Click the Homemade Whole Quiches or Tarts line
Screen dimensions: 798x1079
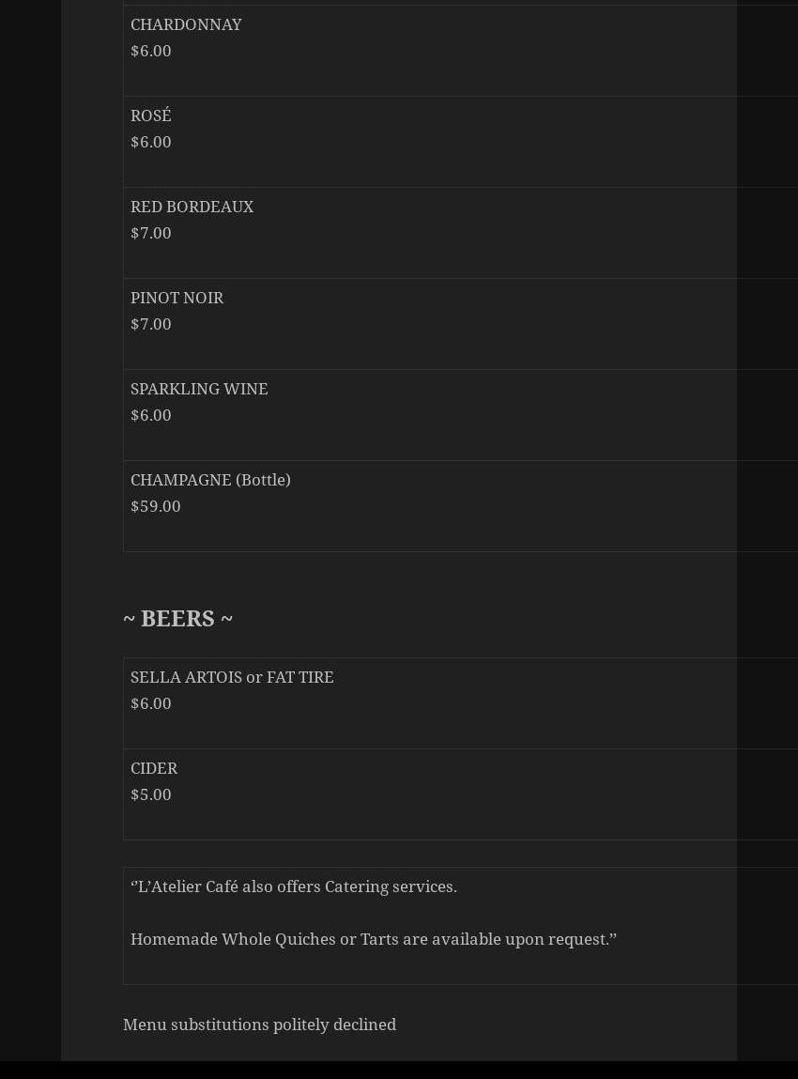click(373, 940)
